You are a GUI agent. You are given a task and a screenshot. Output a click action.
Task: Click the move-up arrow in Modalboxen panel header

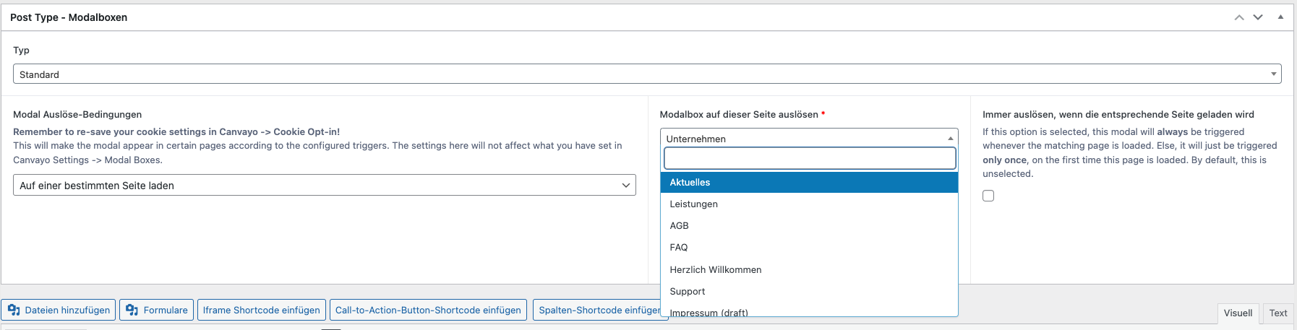pos(1239,17)
